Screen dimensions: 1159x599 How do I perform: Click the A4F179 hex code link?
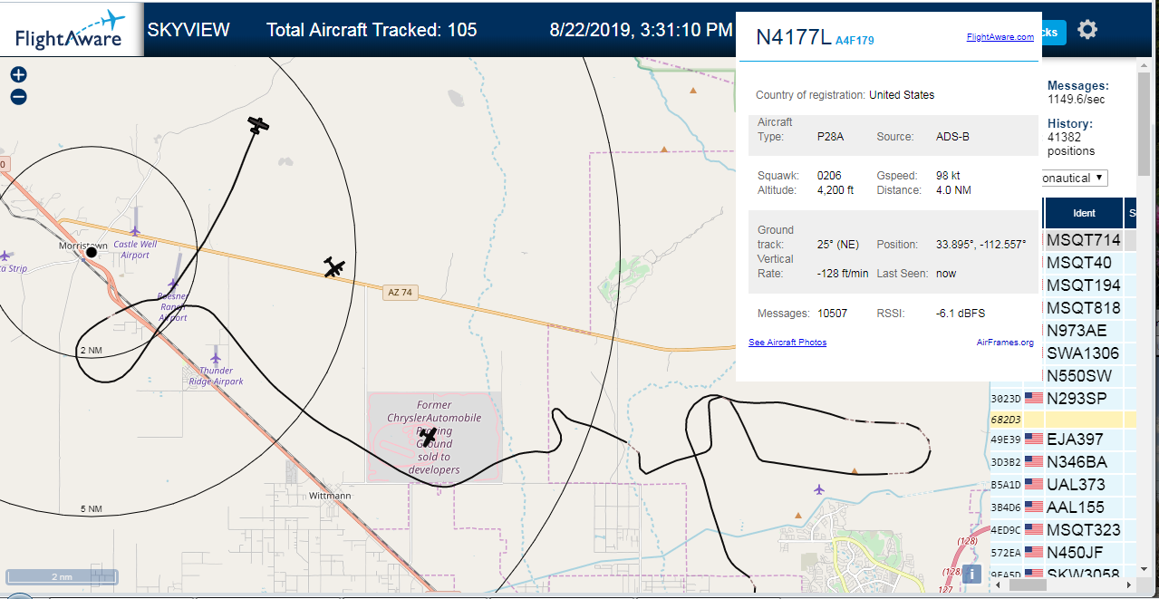click(855, 41)
